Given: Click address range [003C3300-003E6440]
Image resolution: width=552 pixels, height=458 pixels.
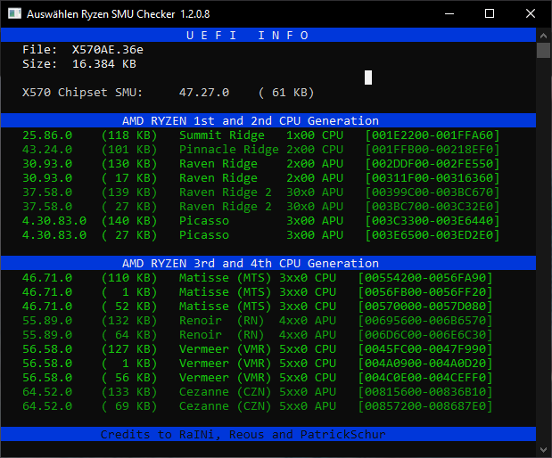Looking at the screenshot, I should click(433, 221).
